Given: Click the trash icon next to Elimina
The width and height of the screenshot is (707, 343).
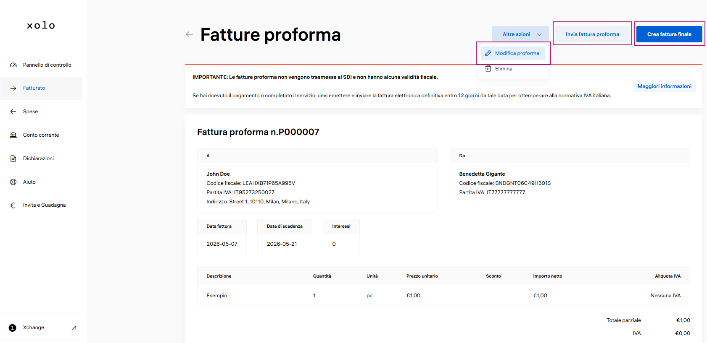Looking at the screenshot, I should click(488, 68).
